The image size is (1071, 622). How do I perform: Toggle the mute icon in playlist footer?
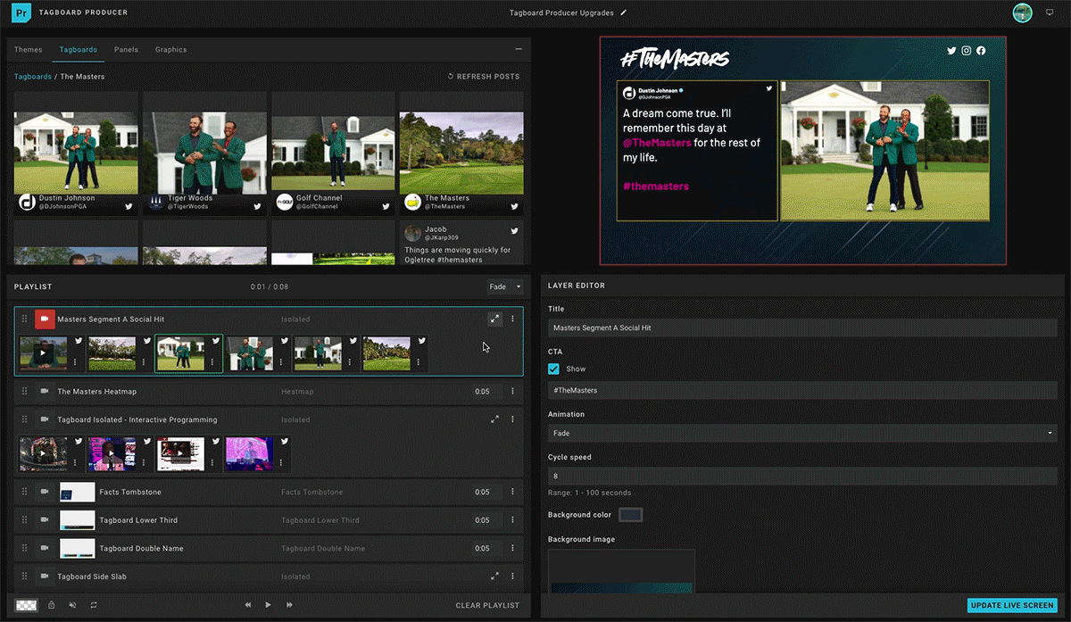pyautogui.click(x=72, y=605)
